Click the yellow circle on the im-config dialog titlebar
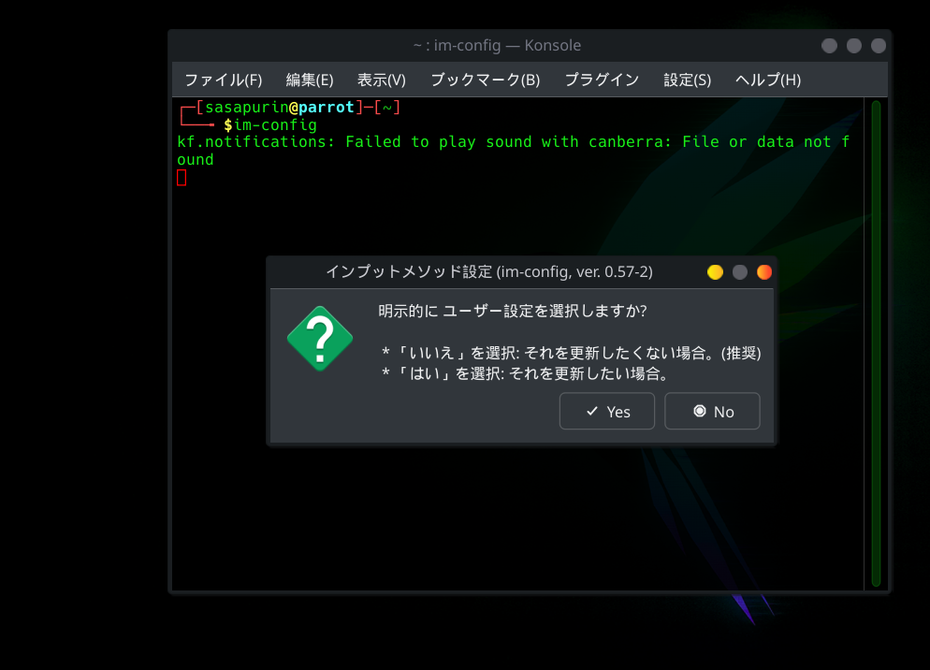Image resolution: width=930 pixels, height=670 pixels. point(714,271)
